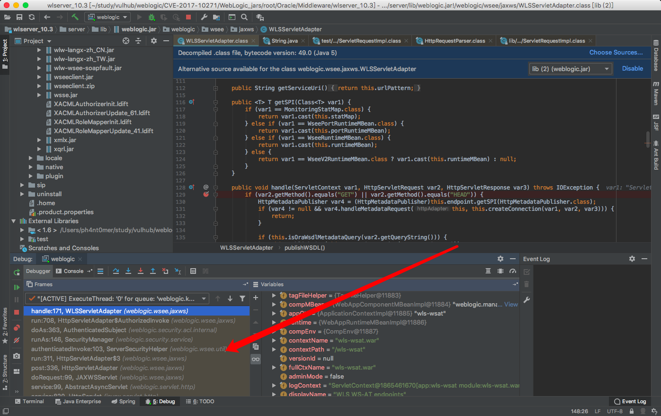
Task: Click the filter funnel icon in Frames
Action: 242,298
